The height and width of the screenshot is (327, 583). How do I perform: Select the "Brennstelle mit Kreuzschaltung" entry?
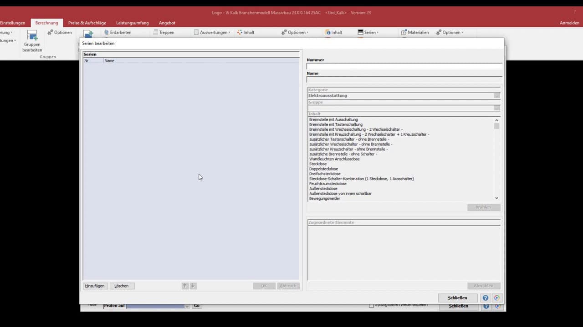pos(369,134)
